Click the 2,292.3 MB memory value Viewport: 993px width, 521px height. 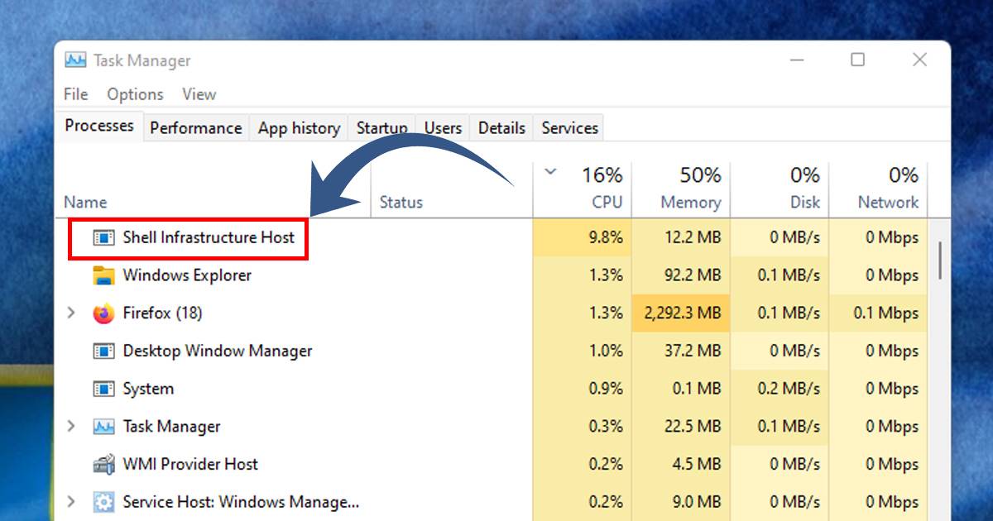coord(684,313)
